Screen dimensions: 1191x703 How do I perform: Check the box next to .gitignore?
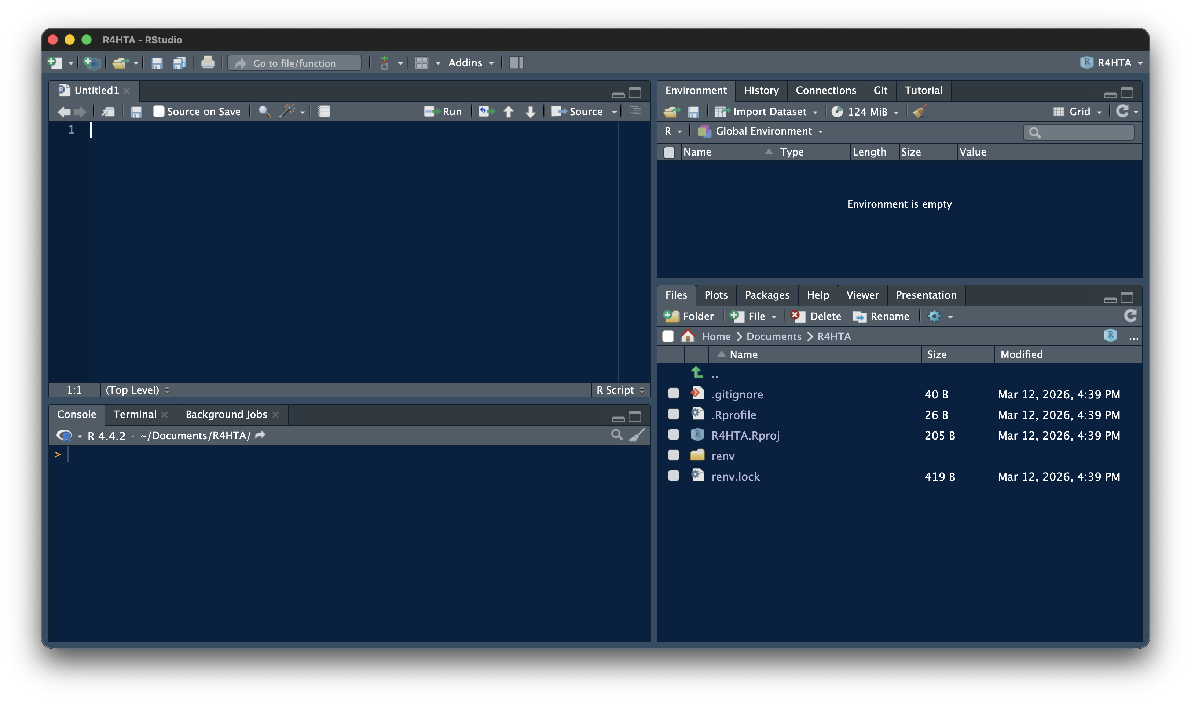click(x=673, y=394)
